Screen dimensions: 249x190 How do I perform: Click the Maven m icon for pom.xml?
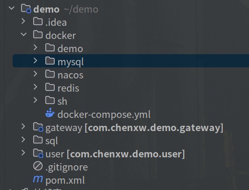(38, 179)
